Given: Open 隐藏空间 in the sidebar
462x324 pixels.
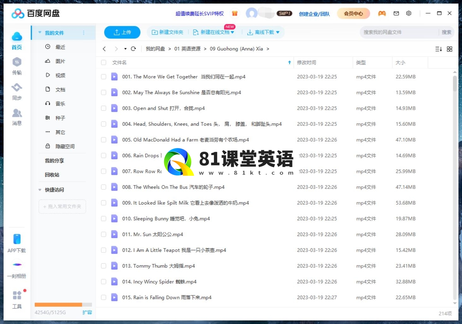Looking at the screenshot, I should [x=65, y=146].
